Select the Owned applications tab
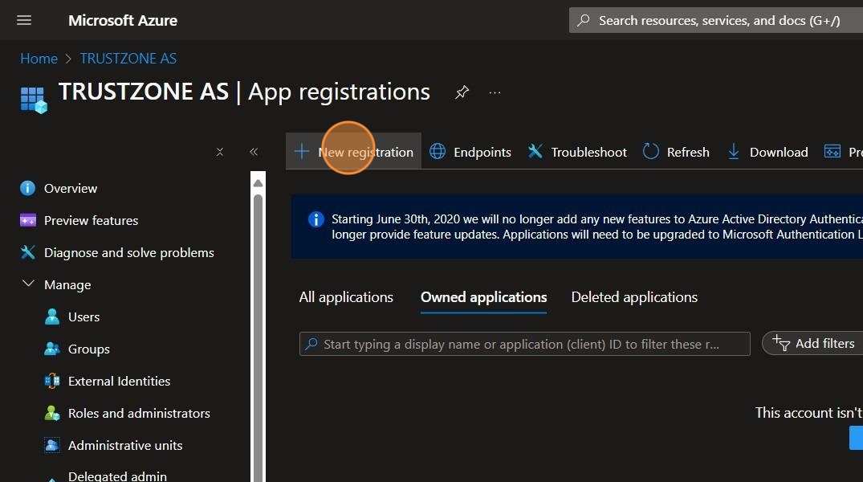Viewport: 863px width, 482px height. pos(484,297)
